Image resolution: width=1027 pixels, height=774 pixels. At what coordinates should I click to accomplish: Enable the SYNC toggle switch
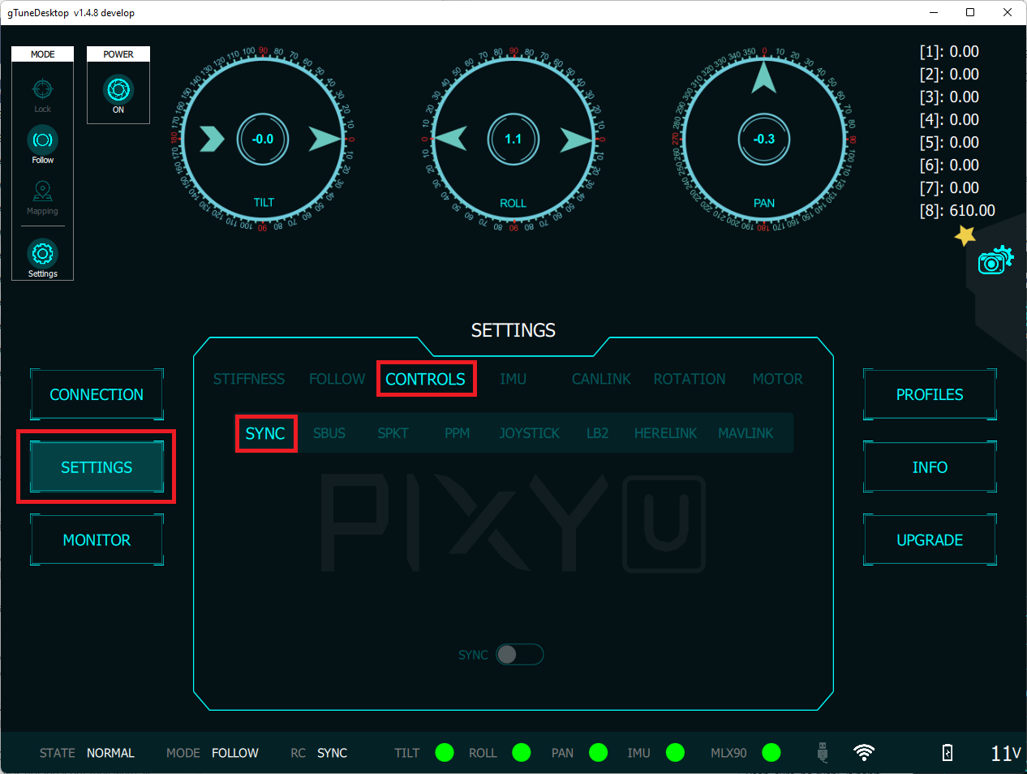pyautogui.click(x=519, y=655)
